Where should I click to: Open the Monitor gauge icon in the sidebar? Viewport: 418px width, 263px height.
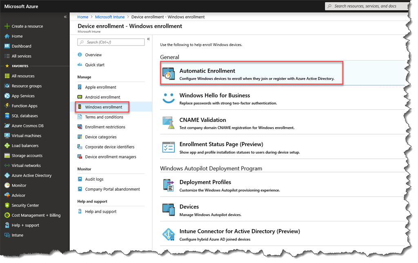click(7, 185)
